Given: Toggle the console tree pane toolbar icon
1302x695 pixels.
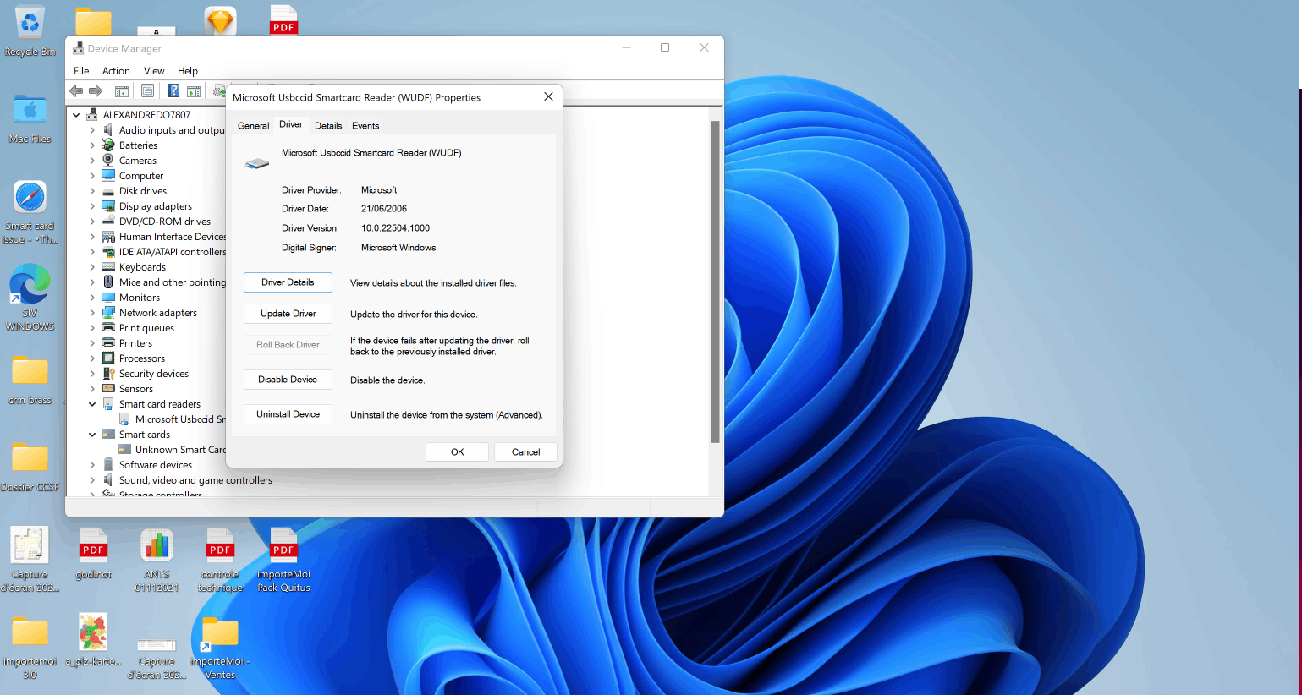Looking at the screenshot, I should tap(122, 91).
